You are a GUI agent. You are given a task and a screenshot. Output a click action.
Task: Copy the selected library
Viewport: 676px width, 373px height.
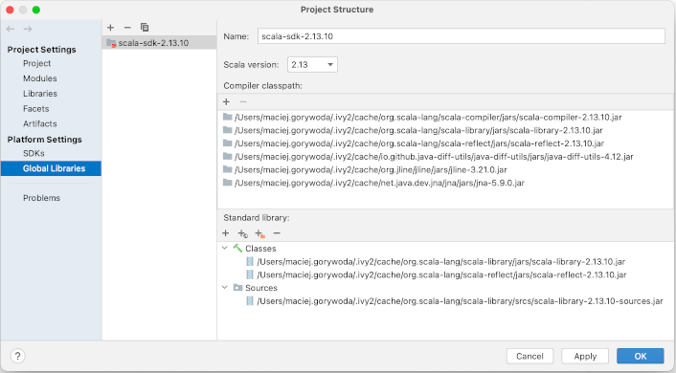pos(145,28)
